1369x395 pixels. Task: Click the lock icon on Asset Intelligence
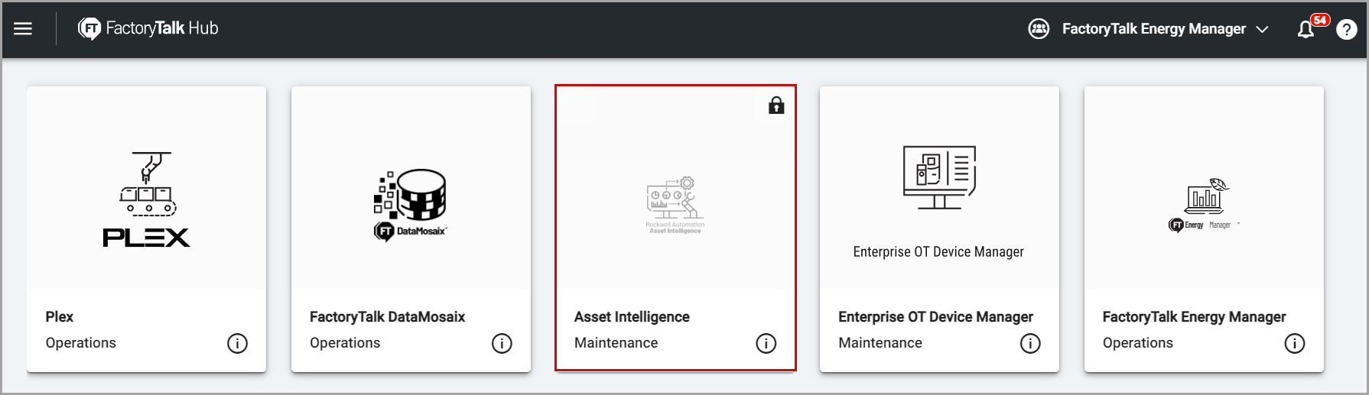click(x=776, y=105)
